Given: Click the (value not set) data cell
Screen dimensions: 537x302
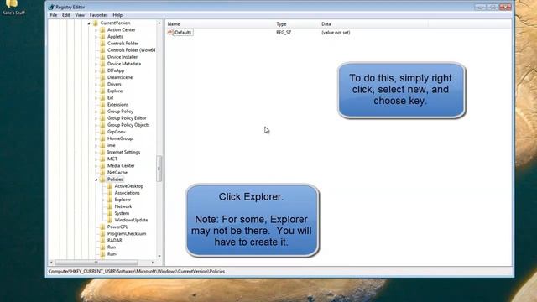Looking at the screenshot, I should tap(336, 32).
